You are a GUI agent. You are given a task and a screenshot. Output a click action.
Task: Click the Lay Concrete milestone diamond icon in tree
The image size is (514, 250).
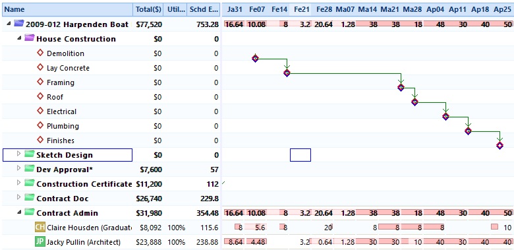[x=40, y=67]
